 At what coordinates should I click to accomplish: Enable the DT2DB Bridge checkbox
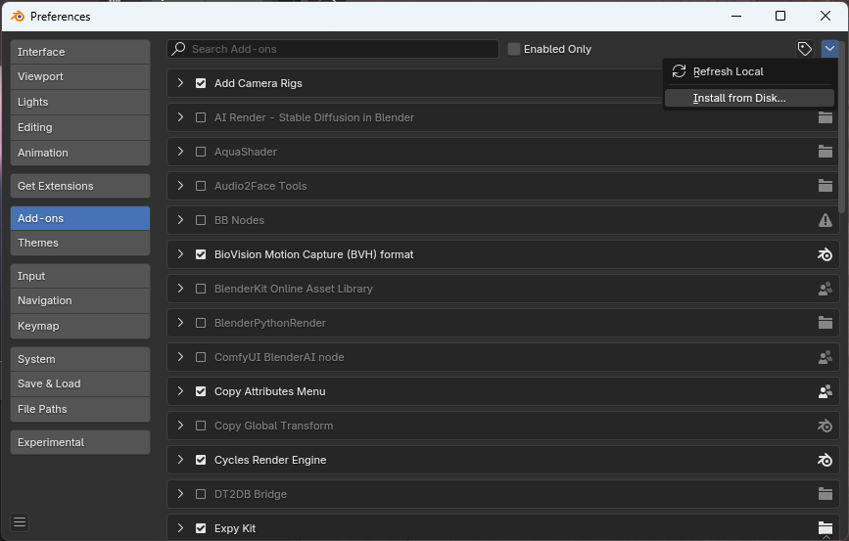pyautogui.click(x=201, y=494)
